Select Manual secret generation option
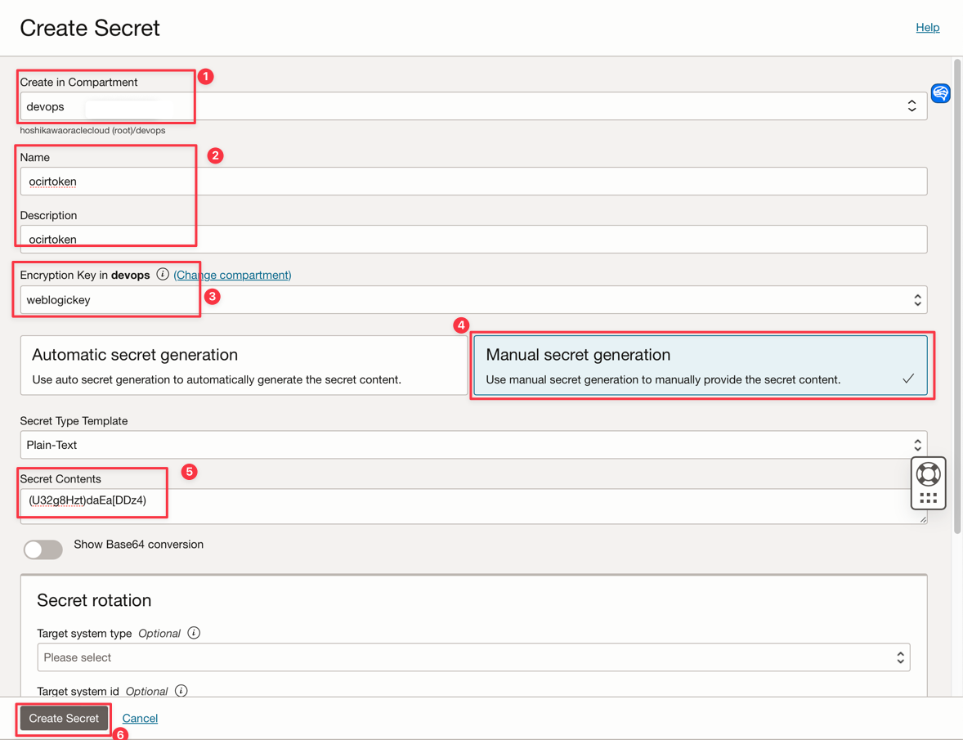The width and height of the screenshot is (963, 740). tap(701, 366)
